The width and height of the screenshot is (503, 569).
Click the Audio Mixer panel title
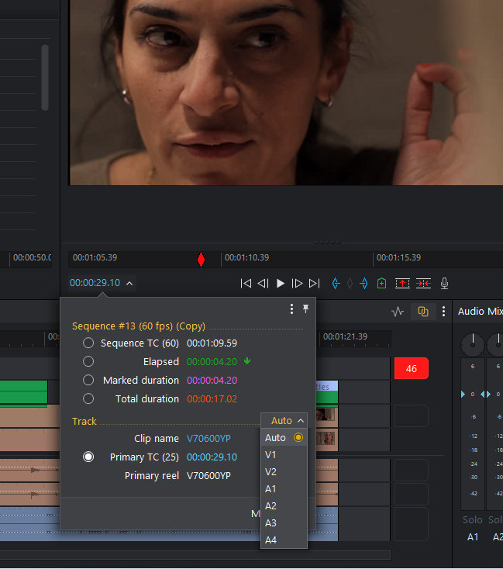[x=481, y=312]
